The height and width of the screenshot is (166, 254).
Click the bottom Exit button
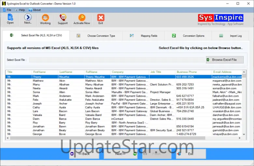pyautogui.click(x=191, y=154)
